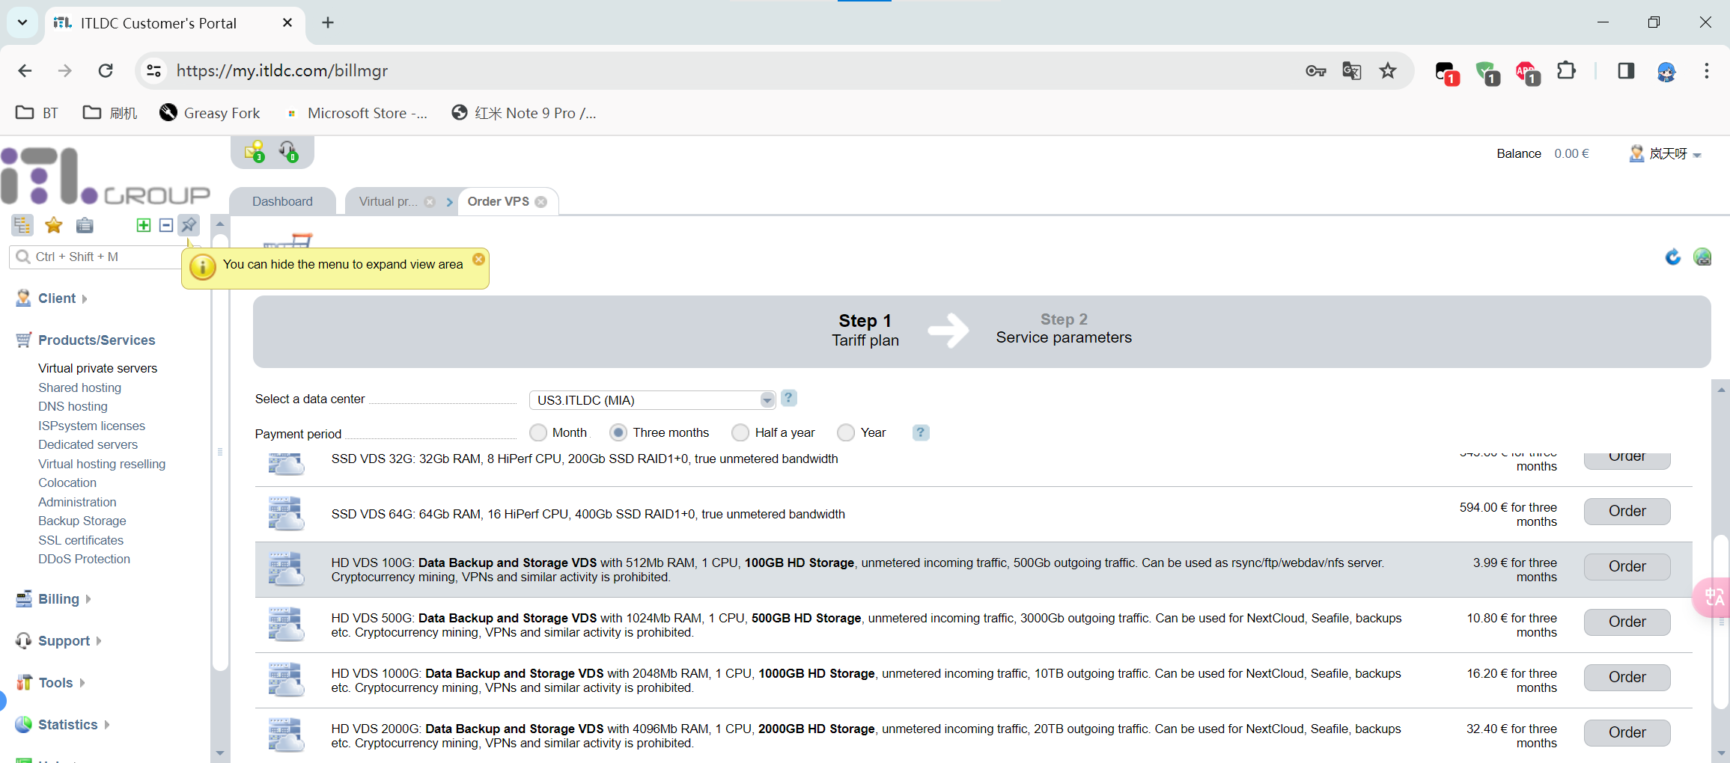Select the Half a year payment period

click(x=740, y=432)
